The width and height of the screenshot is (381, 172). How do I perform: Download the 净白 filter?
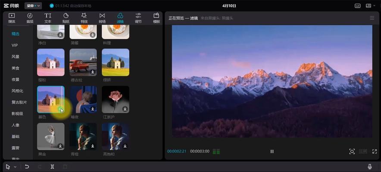[x=60, y=35]
